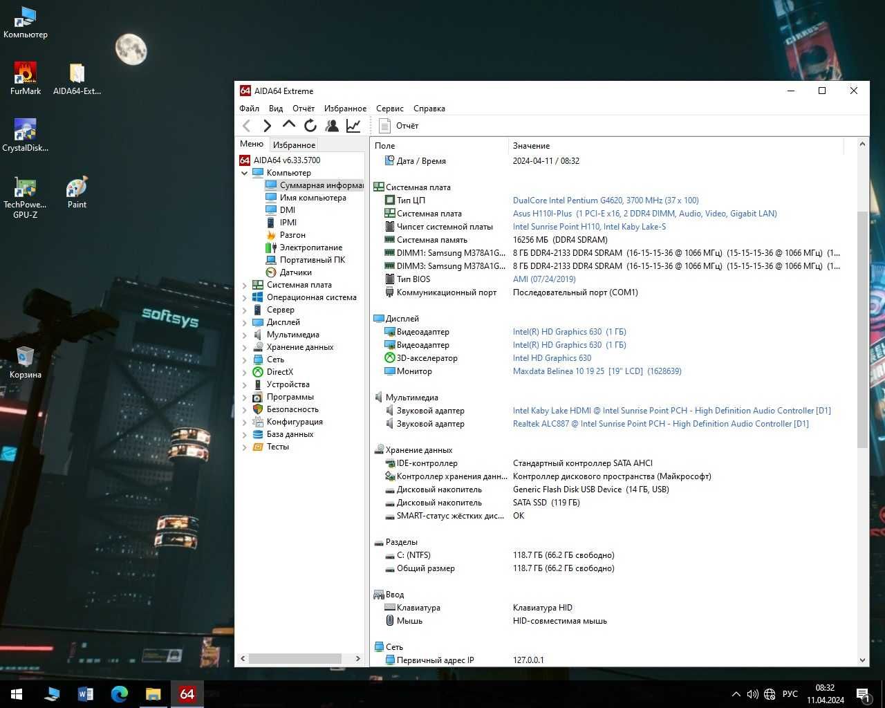Expand the DirectX tree node

(244, 372)
